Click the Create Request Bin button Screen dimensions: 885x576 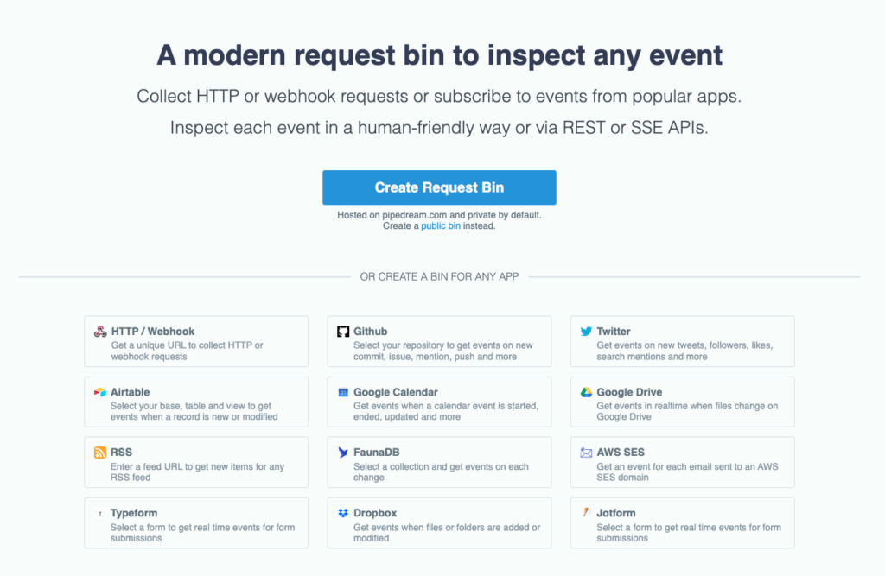click(x=439, y=187)
